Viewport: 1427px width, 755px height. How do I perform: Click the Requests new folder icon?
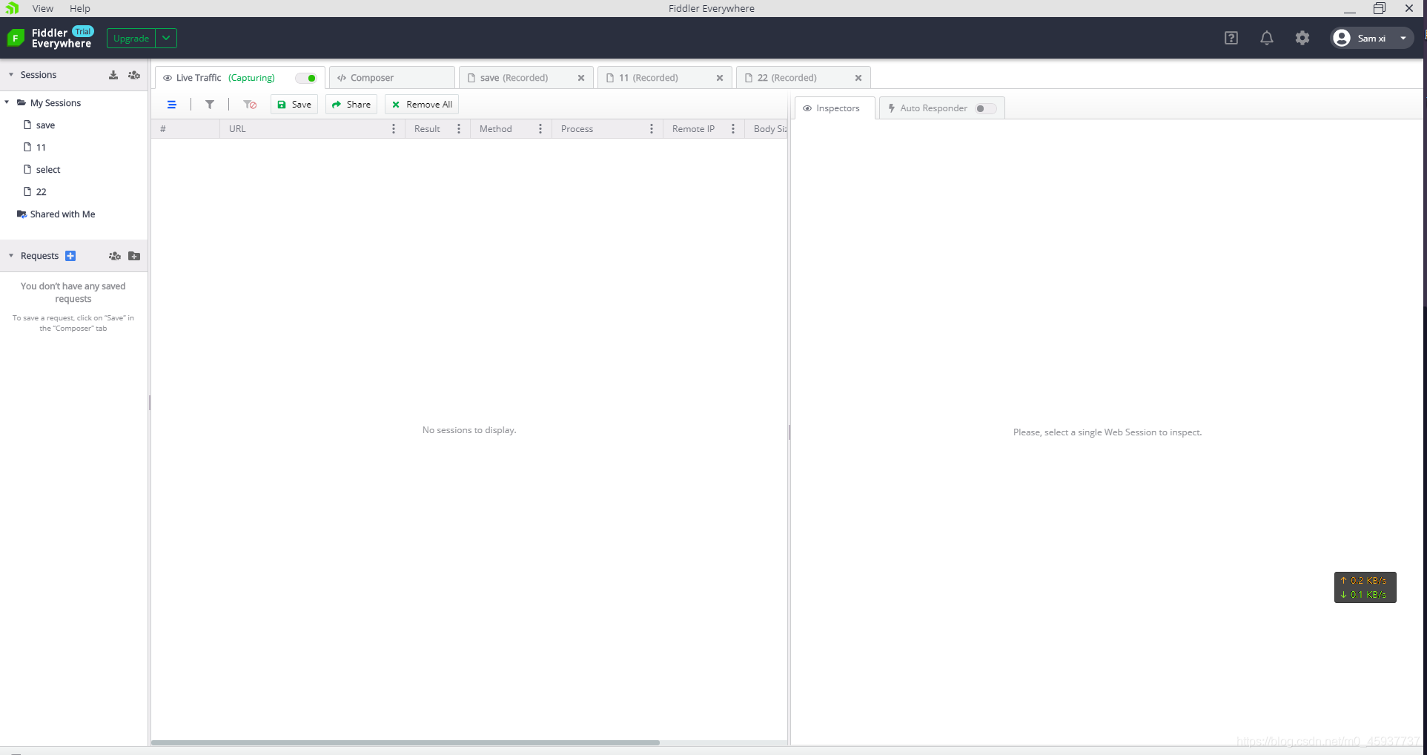tap(134, 256)
